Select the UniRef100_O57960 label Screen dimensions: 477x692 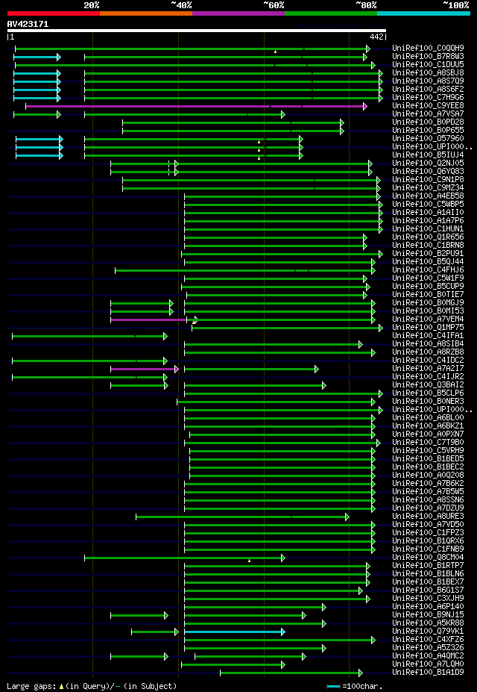tap(428, 139)
